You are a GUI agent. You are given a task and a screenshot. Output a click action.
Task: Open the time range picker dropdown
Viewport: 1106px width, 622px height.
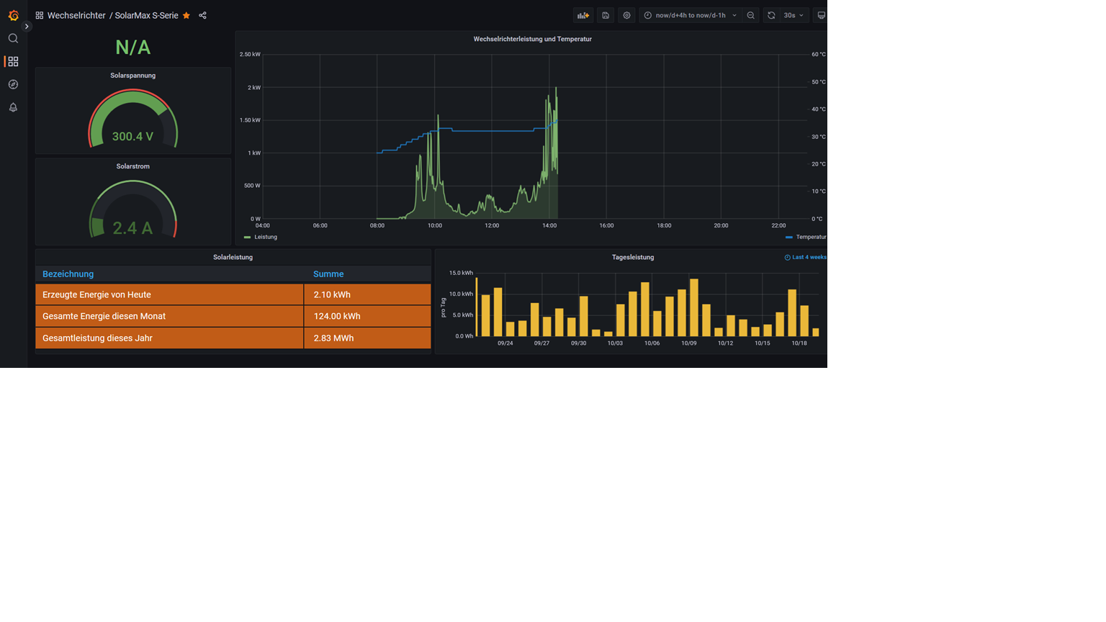(x=690, y=15)
